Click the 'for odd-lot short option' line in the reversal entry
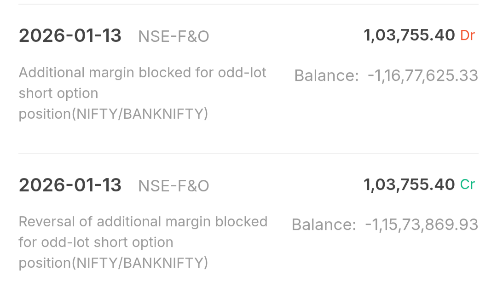This screenshot has height=299, width=497. tap(96, 242)
